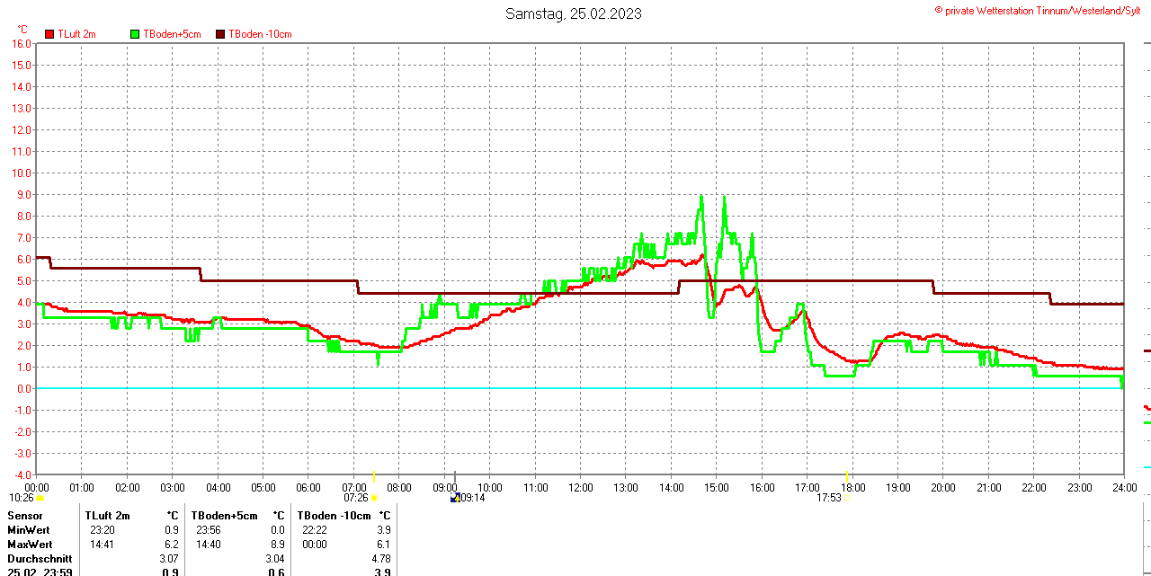This screenshot has width=1151, height=576.
Task: Click the yellow sunset tick near 18:00
Action: click(847, 475)
